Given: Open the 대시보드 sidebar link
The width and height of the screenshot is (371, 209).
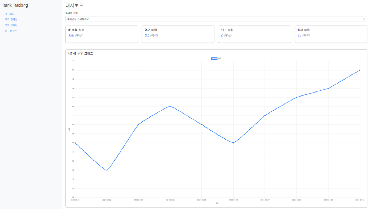Looking at the screenshot, I should pos(9,14).
